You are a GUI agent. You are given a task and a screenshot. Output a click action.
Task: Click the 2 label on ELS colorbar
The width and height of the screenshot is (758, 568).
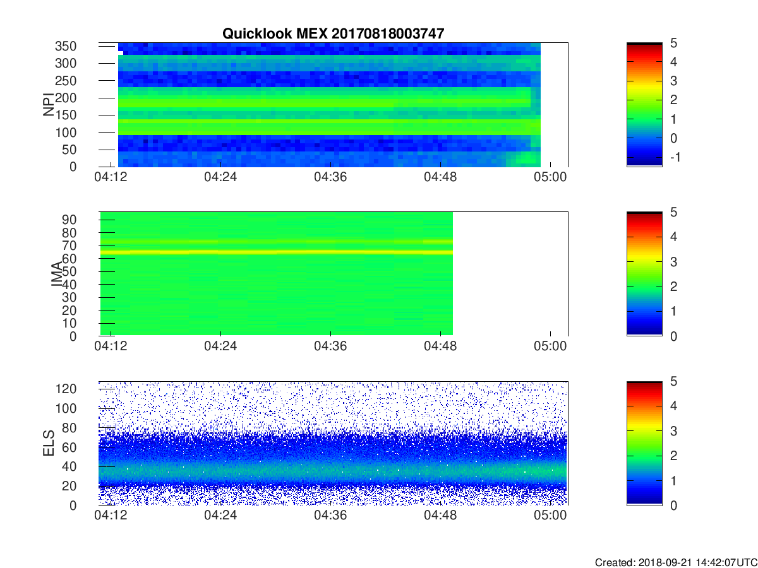point(673,456)
